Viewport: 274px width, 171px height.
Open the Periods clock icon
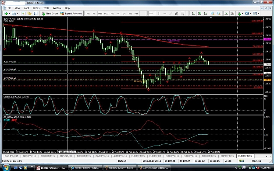[x=247, y=14]
